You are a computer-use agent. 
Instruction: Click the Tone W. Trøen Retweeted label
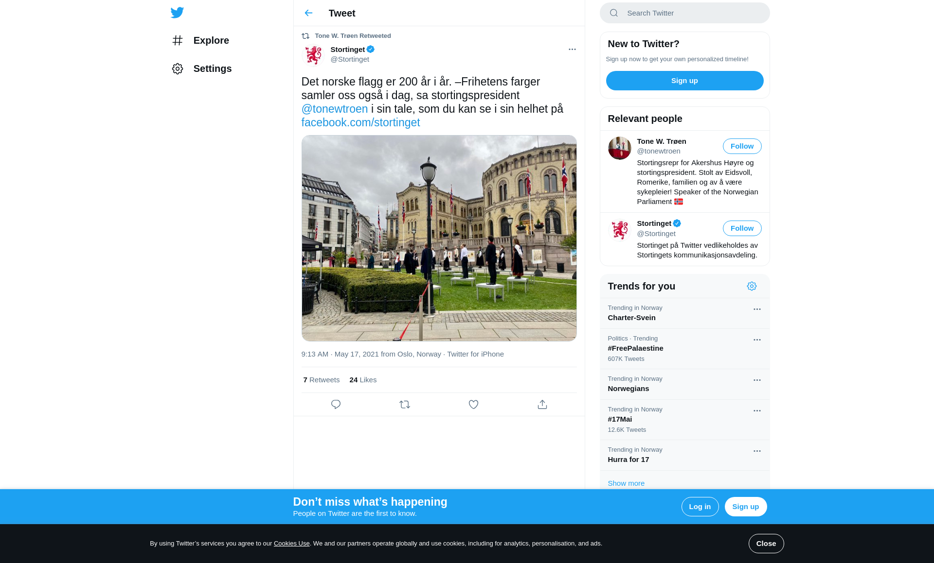(x=353, y=36)
